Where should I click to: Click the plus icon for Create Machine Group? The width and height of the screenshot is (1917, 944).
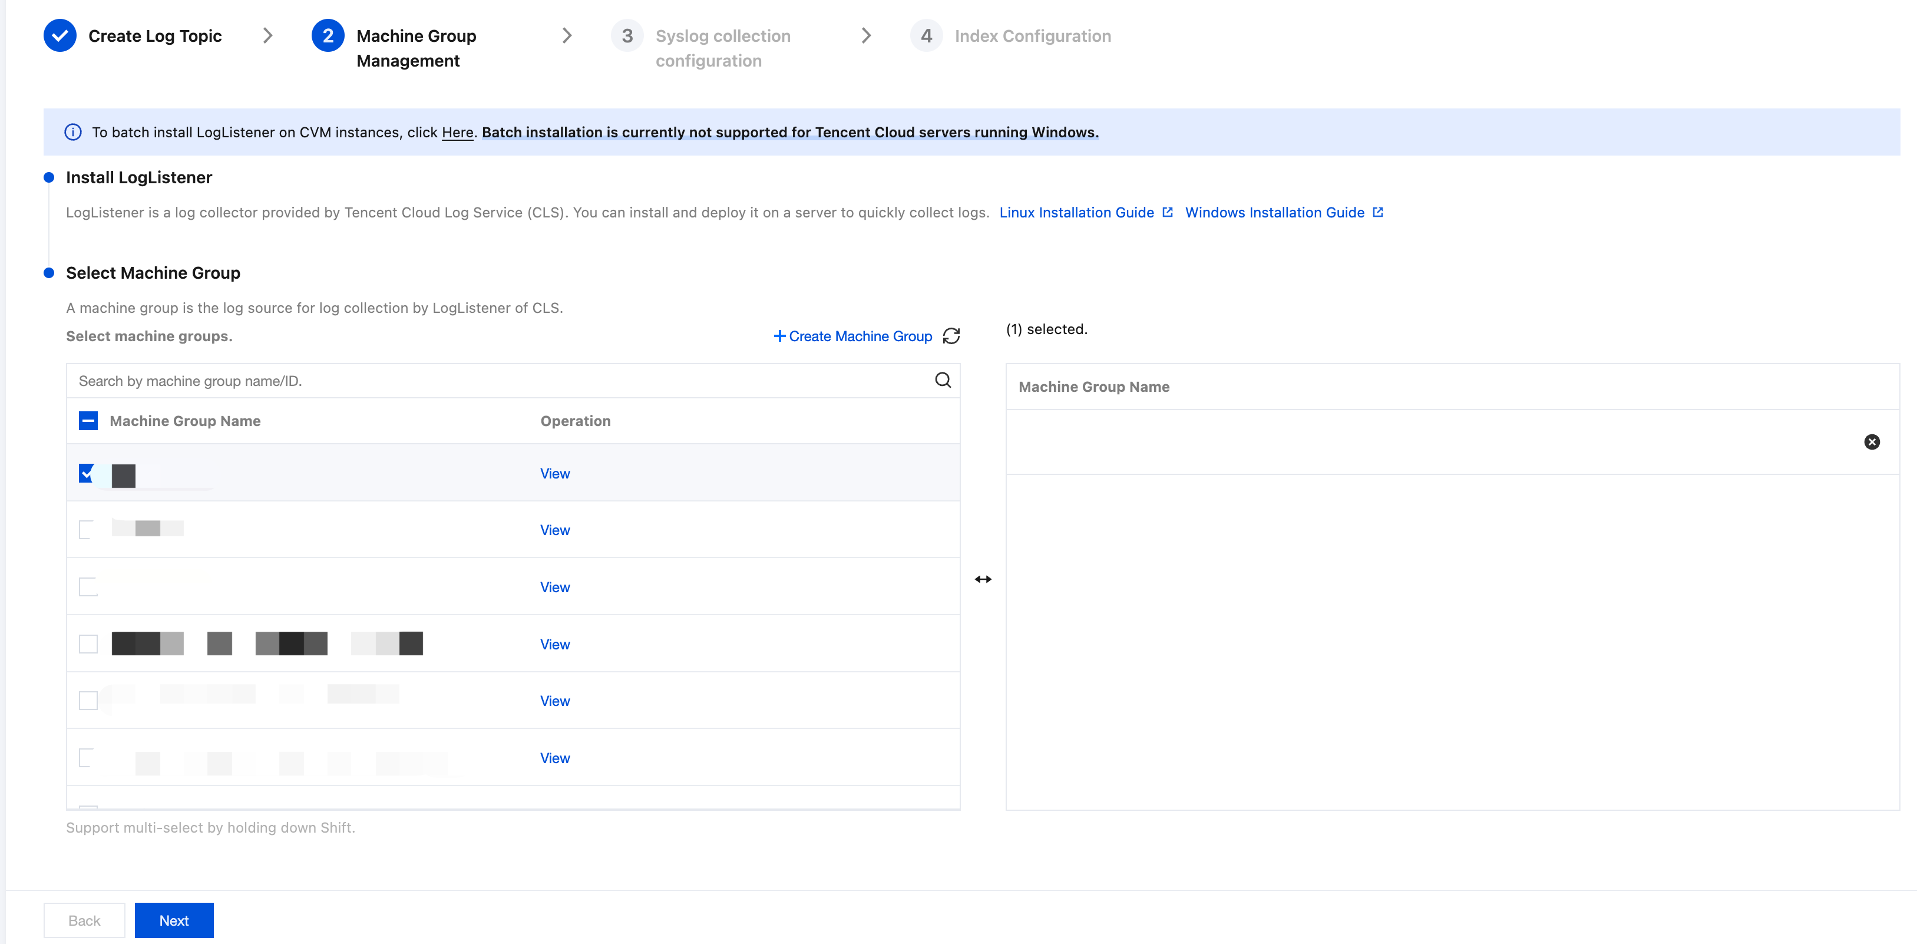coord(779,336)
